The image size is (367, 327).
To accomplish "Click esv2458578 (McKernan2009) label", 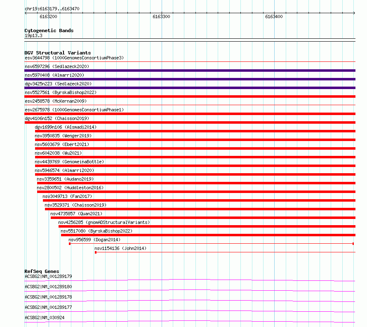I will 56,101.
